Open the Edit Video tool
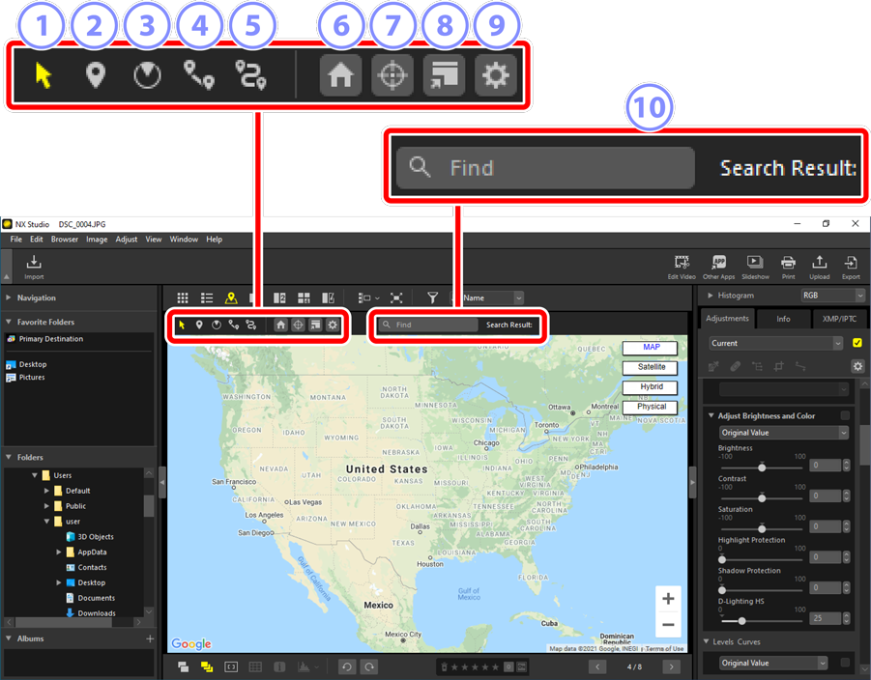 682,267
